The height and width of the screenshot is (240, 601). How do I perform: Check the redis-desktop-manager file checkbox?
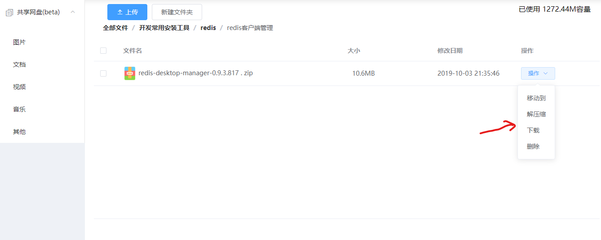(x=103, y=73)
